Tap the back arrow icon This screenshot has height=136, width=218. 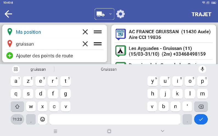8,14
